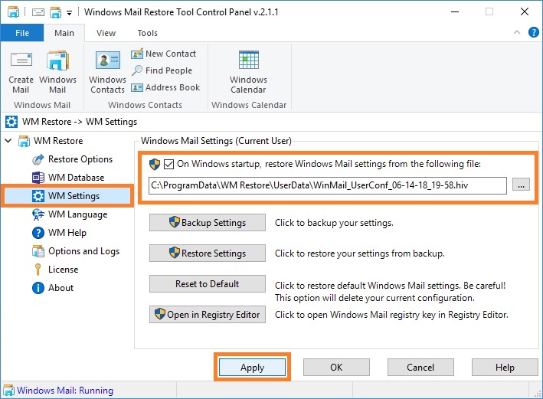Click the Cancel button
This screenshot has height=399, width=543.
(x=420, y=367)
